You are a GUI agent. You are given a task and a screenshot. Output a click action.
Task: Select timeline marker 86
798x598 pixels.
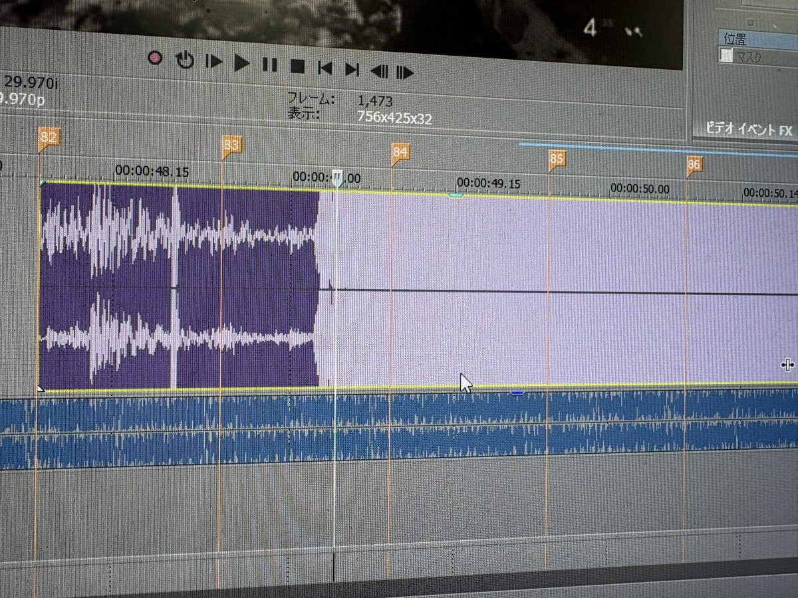coord(694,165)
